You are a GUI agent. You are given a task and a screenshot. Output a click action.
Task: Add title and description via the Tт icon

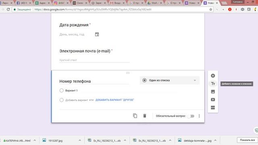click(x=213, y=84)
